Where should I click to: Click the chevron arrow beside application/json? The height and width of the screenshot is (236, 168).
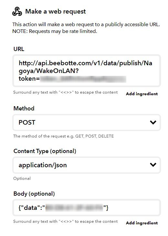tap(153, 165)
